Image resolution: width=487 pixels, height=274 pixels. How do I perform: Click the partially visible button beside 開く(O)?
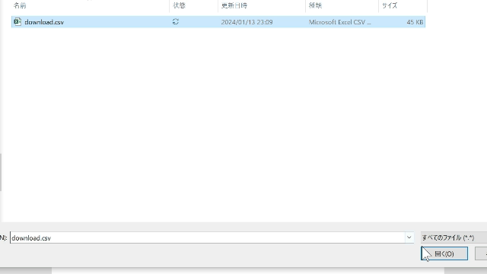point(481,253)
